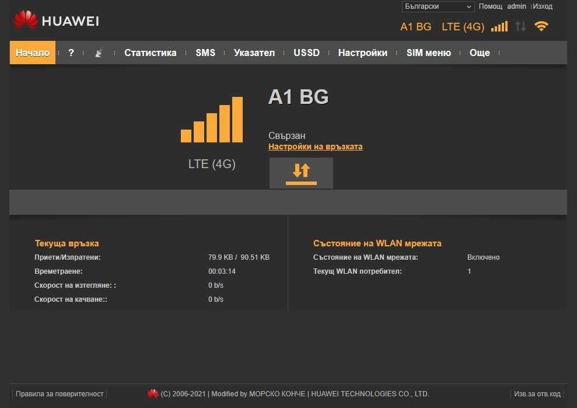Open the USSD tab
The height and width of the screenshot is (408, 577).
coord(306,53)
